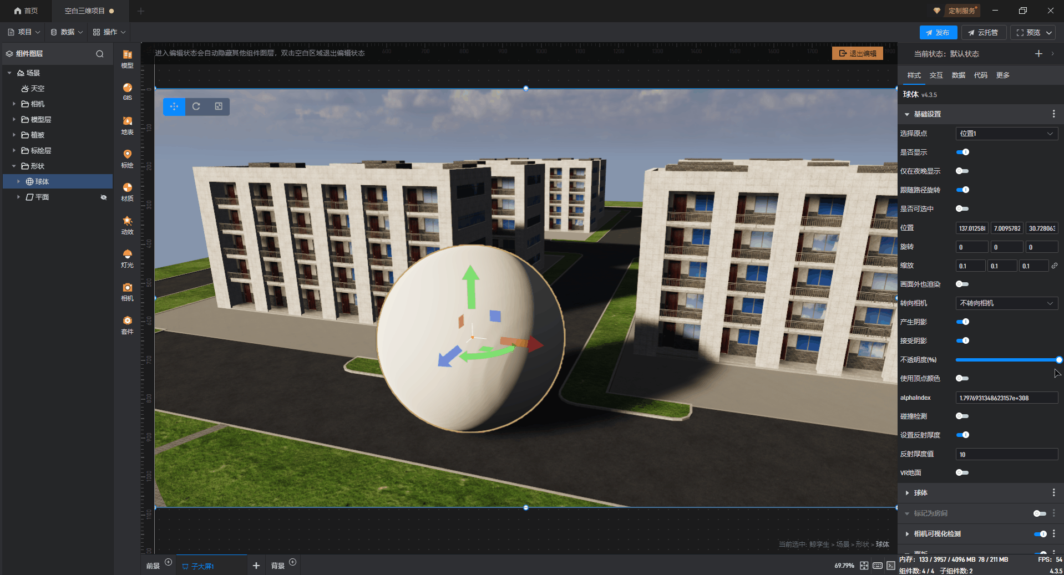
Task: Select the scale gizmo tool in the viewport
Action: 219,106
